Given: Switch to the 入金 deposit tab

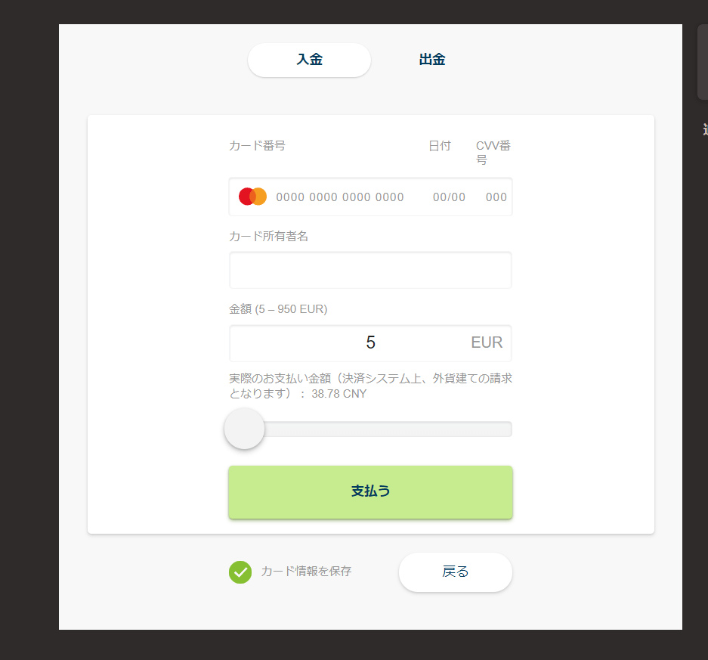Looking at the screenshot, I should tap(309, 60).
